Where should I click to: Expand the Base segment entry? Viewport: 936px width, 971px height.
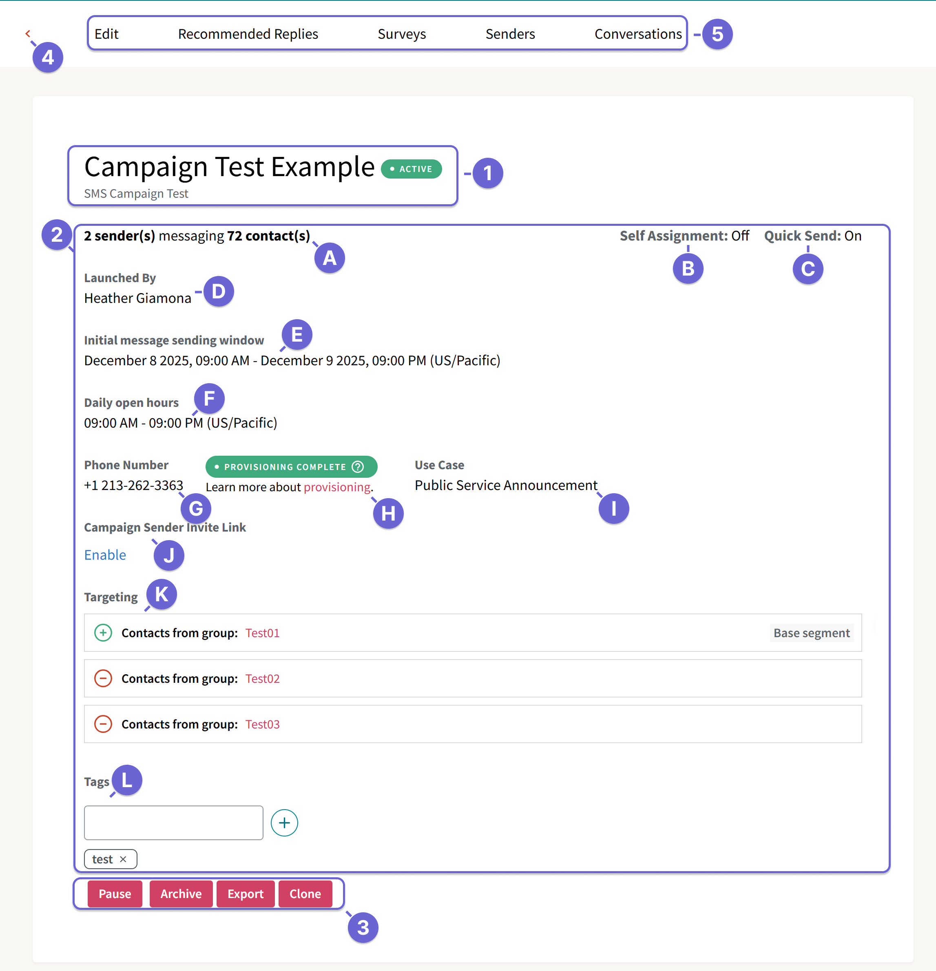pyautogui.click(x=811, y=633)
